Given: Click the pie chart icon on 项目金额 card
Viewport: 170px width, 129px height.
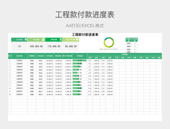Looking at the screenshot, I should coord(43,40).
